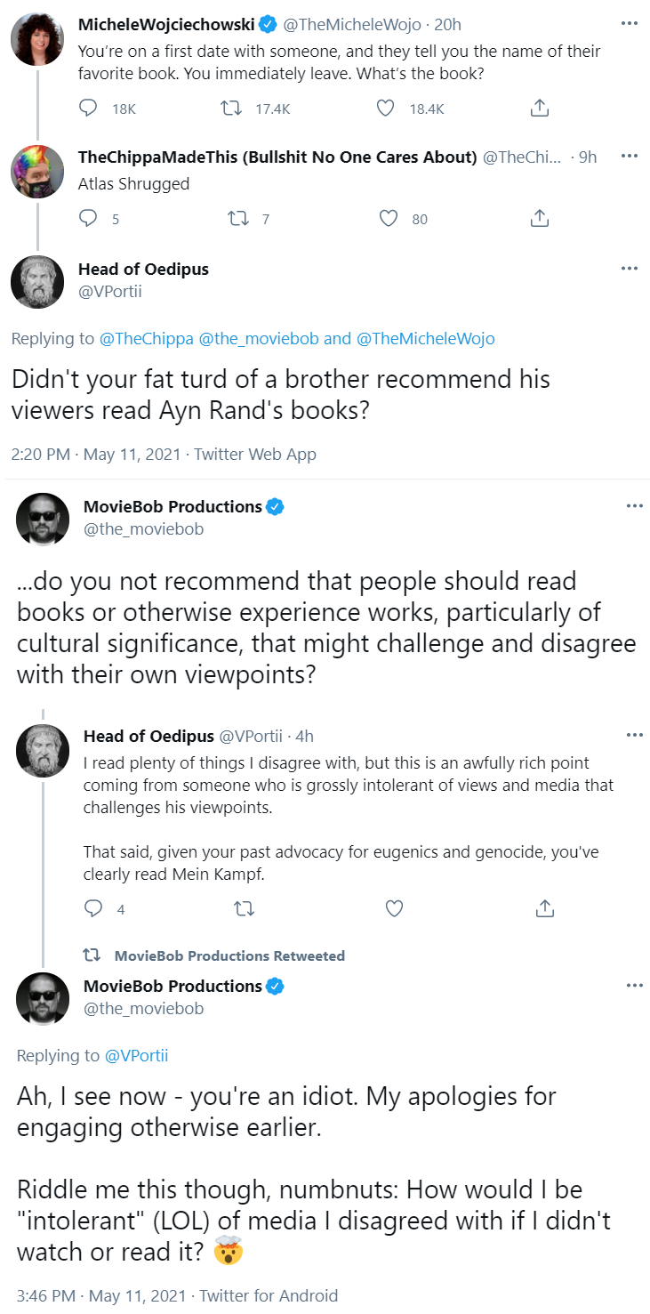Image resolution: width=650 pixels, height=1314 pixels.
Task: Open the Twitter Web App source link
Action: 255,454
